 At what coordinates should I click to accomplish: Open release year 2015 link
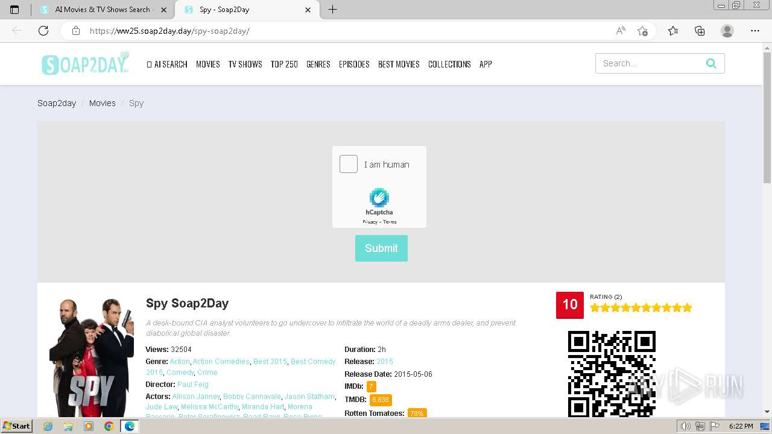pyautogui.click(x=385, y=362)
